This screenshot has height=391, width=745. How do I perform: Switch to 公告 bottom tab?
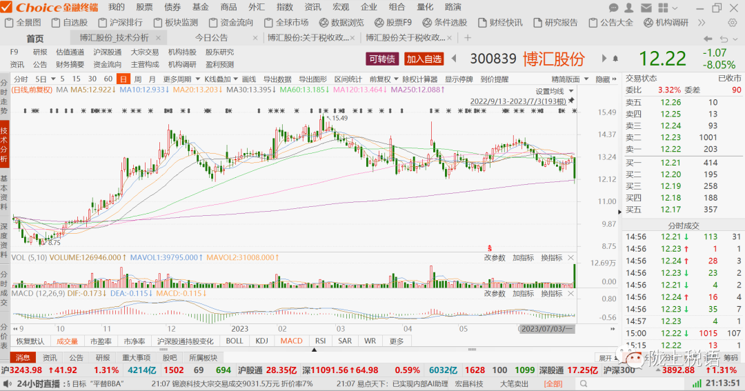pos(76,357)
